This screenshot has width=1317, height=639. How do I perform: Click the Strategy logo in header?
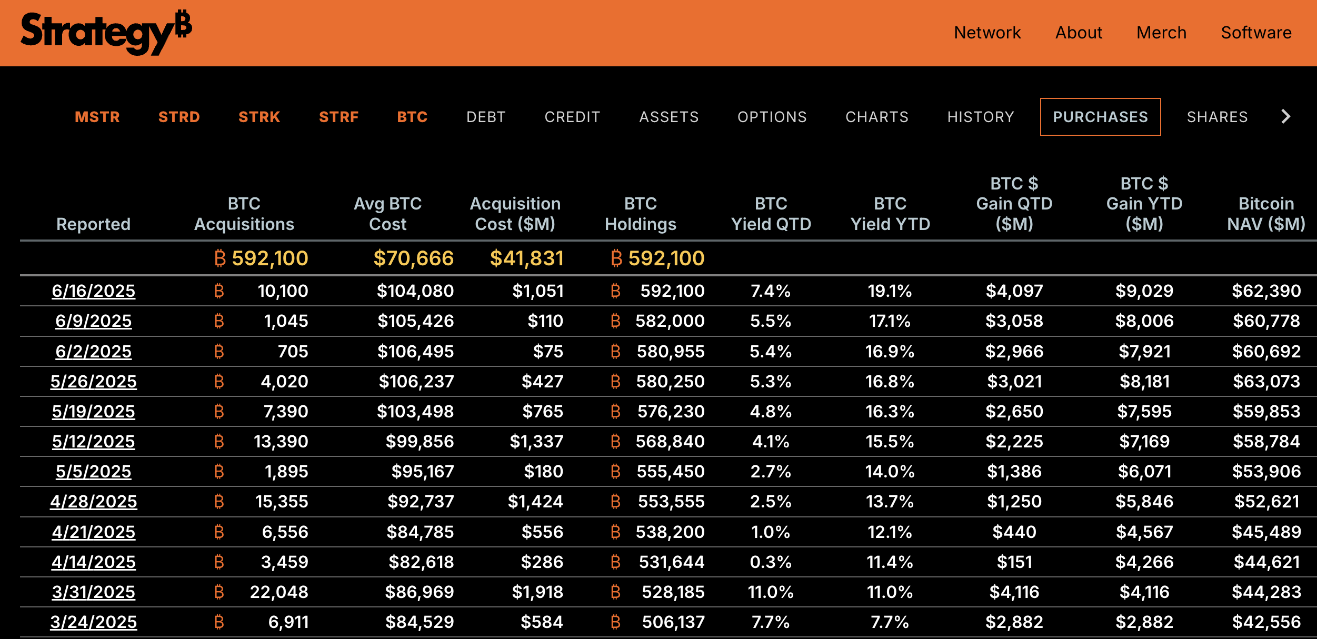pos(105,33)
